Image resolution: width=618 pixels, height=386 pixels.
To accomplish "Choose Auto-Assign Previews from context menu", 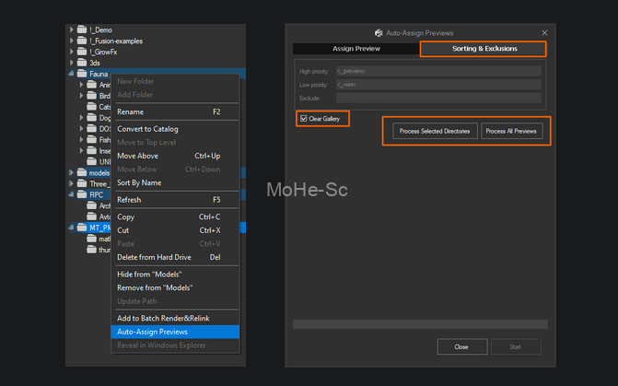I will tap(152, 332).
